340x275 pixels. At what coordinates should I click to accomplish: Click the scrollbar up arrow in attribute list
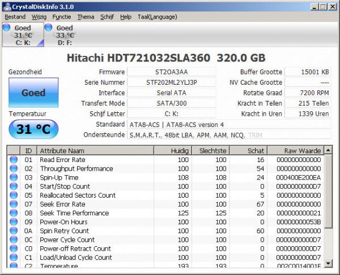click(x=329, y=151)
